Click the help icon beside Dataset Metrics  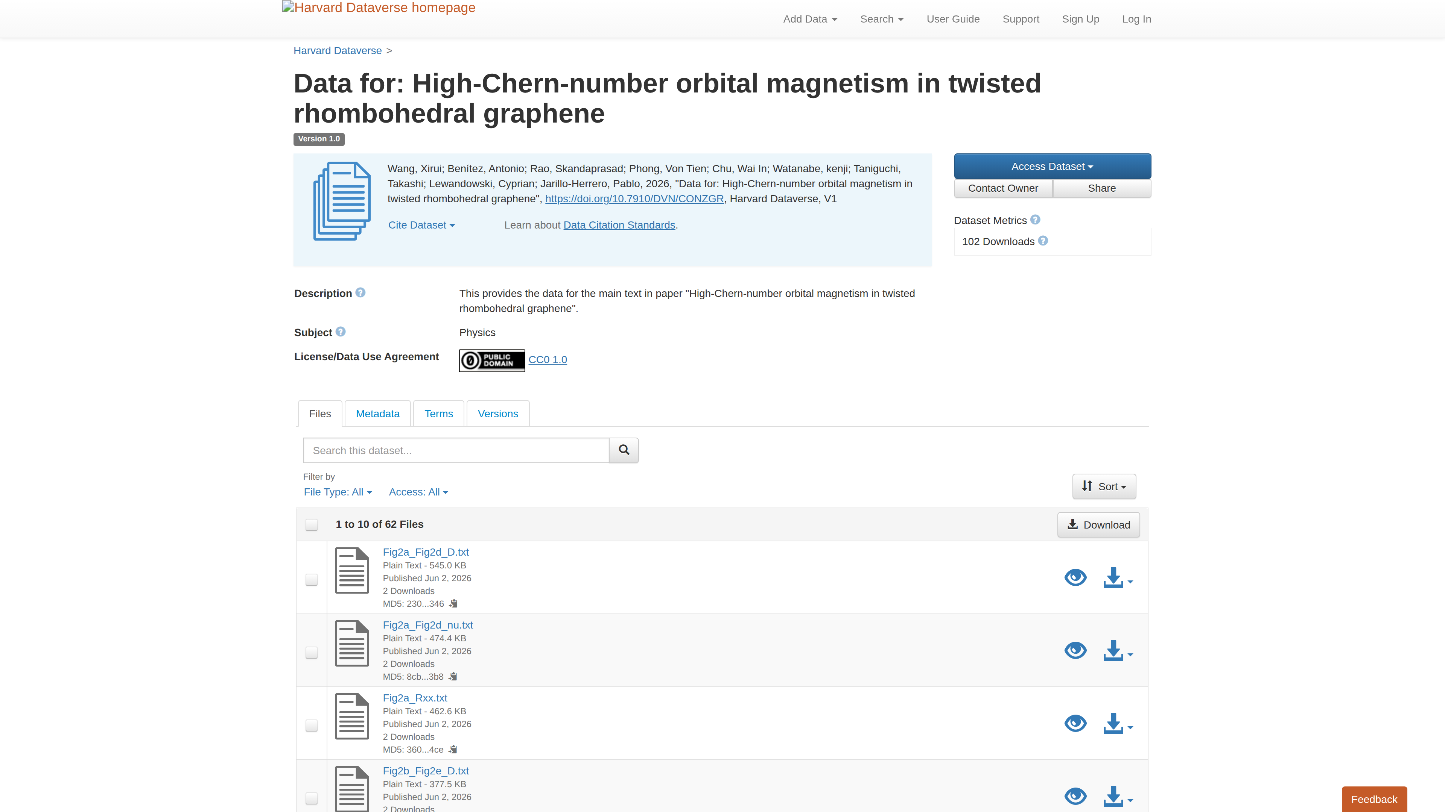pos(1036,220)
